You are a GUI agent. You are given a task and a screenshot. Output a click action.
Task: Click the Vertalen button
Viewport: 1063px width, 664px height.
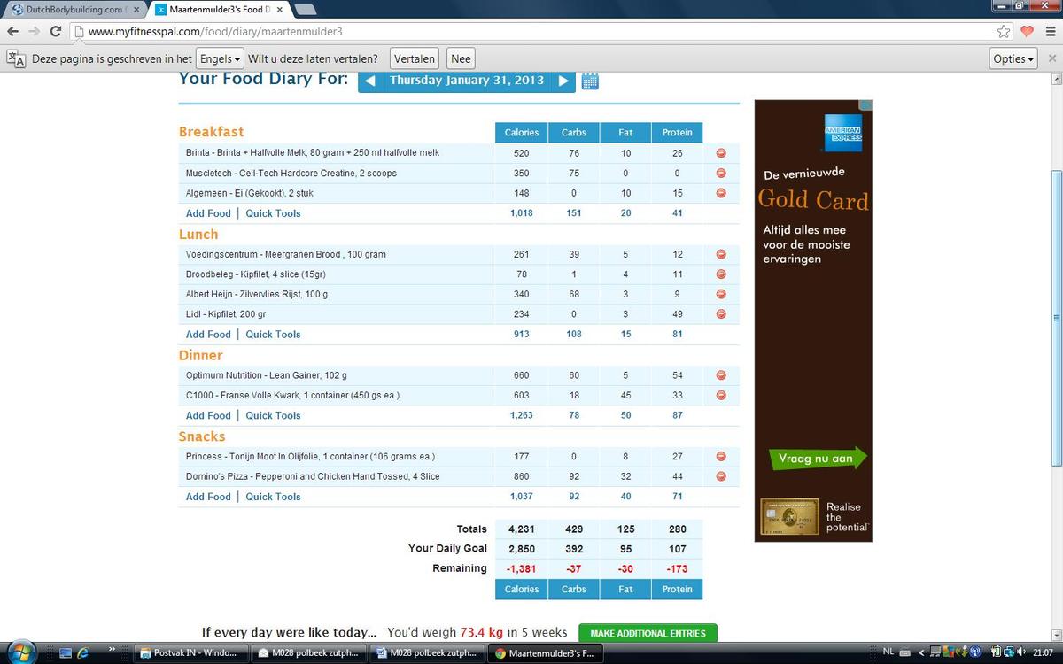click(414, 59)
